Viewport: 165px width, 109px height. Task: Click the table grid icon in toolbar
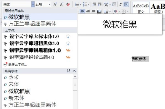[x=114, y=4]
